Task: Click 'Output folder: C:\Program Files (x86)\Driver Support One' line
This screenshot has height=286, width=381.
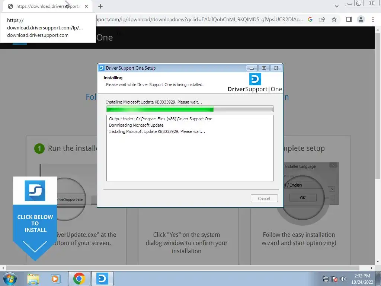Action: [161, 119]
